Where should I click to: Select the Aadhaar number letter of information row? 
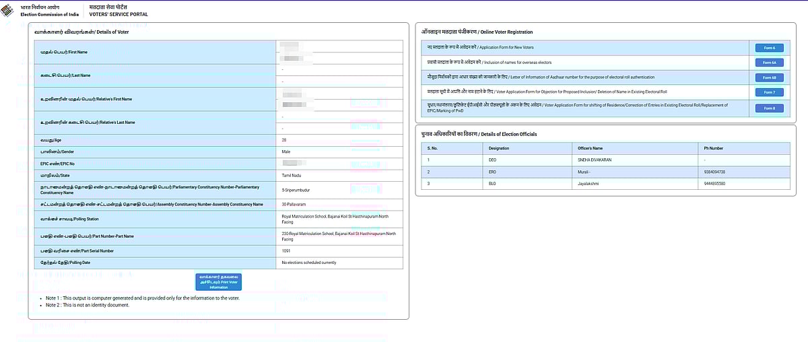click(538, 77)
